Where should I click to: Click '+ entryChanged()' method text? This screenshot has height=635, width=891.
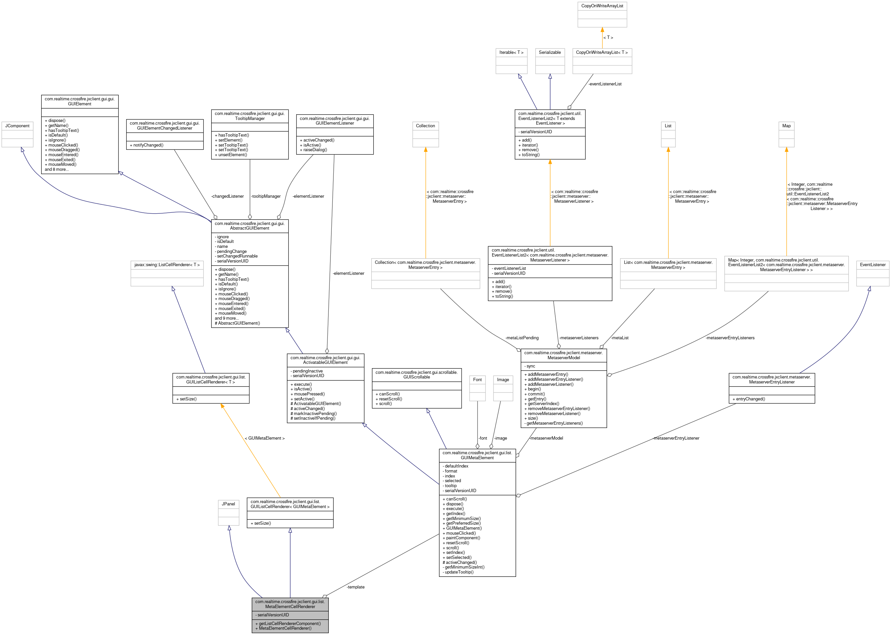[749, 399]
